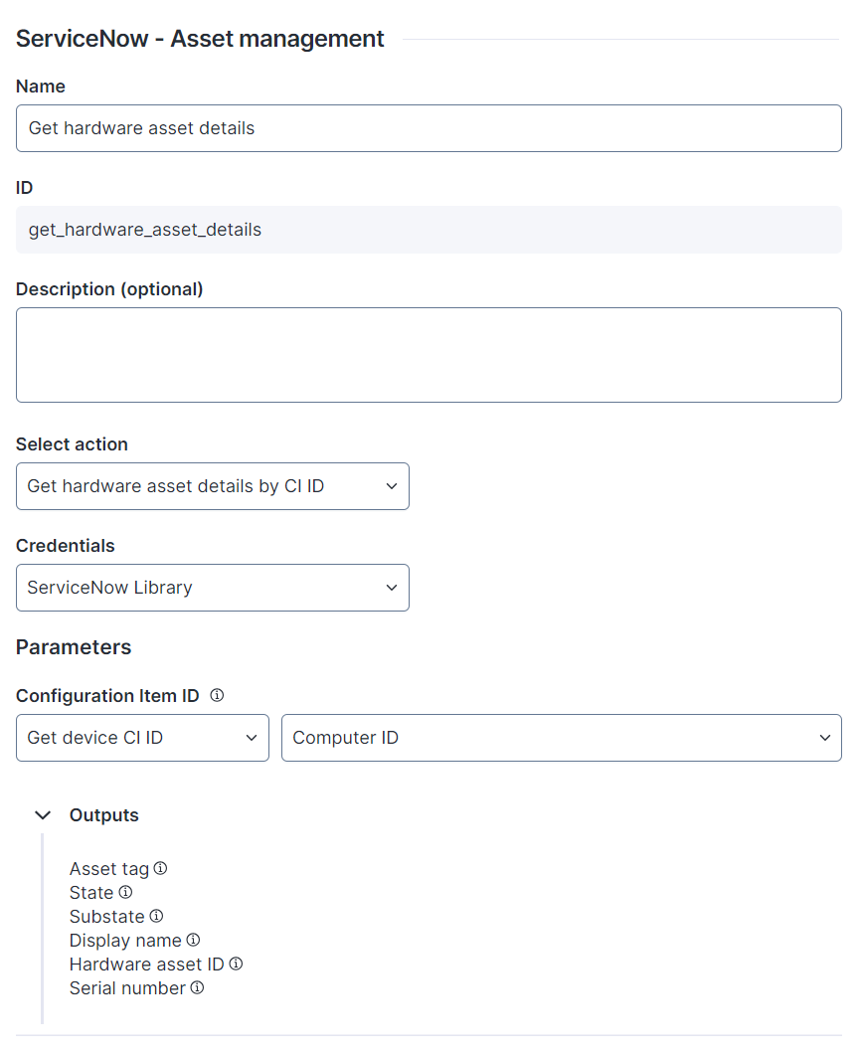861x1053 pixels.
Task: Open the Credentials ServiceNow Library dropdown
Action: click(212, 588)
